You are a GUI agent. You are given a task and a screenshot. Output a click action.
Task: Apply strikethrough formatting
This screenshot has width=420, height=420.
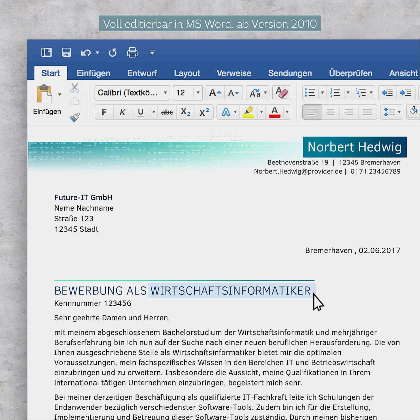(x=167, y=112)
